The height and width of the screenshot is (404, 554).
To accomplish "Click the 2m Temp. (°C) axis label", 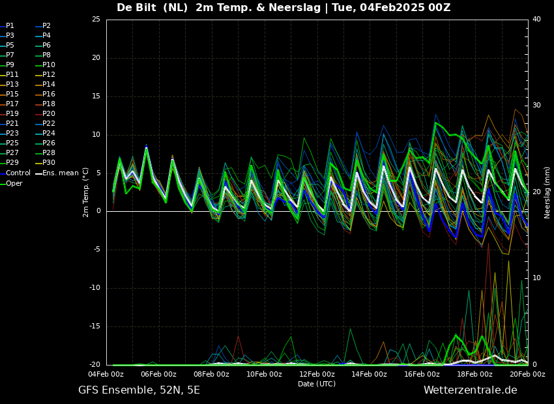I will [86, 192].
